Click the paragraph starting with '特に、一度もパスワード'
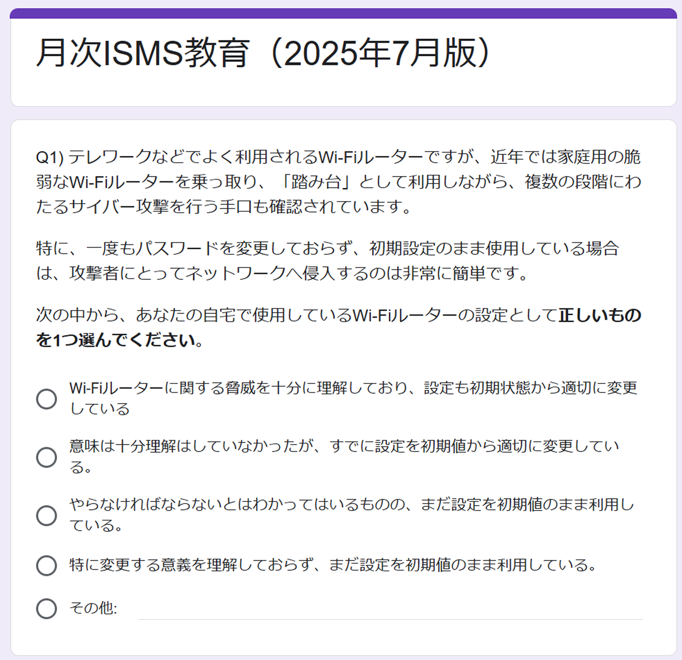682x660 pixels. click(327, 261)
